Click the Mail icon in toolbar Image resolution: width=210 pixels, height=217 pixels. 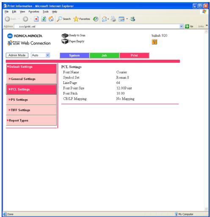(x=104, y=19)
